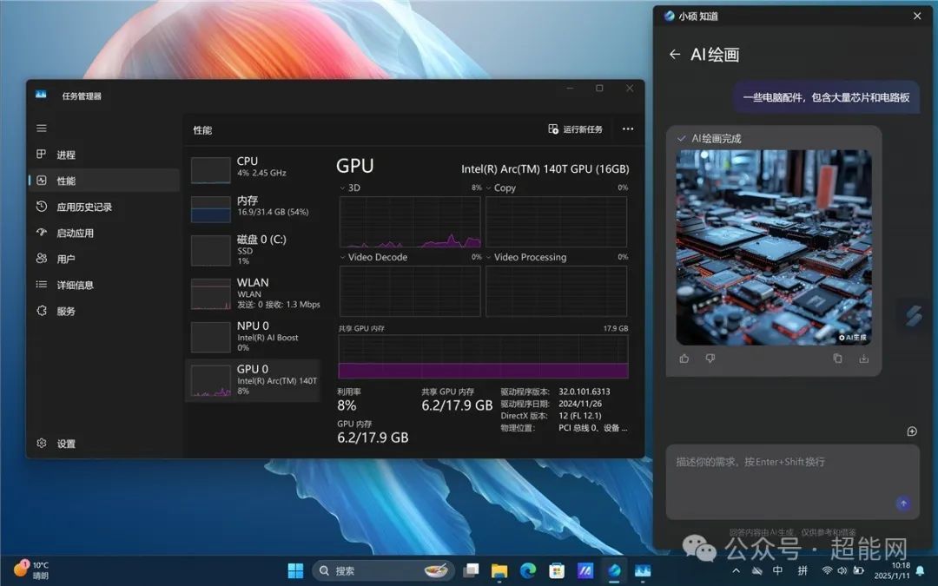Open the Windows Start menu
This screenshot has height=586, width=938.
point(295,570)
